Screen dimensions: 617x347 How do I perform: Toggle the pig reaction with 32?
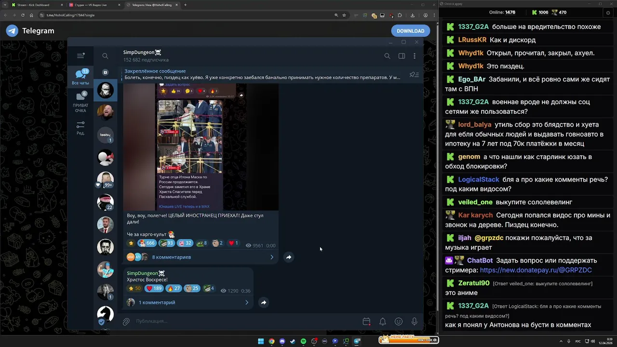[x=185, y=243]
